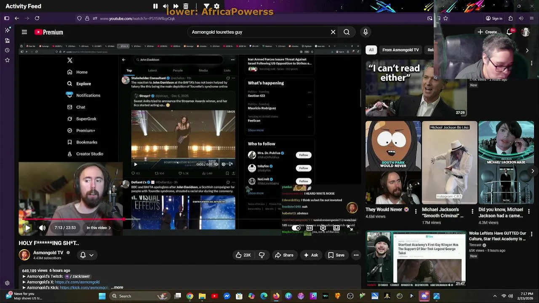The width and height of the screenshot is (539, 303).
Task: Start voice search with the microphone
Action: (x=366, y=32)
